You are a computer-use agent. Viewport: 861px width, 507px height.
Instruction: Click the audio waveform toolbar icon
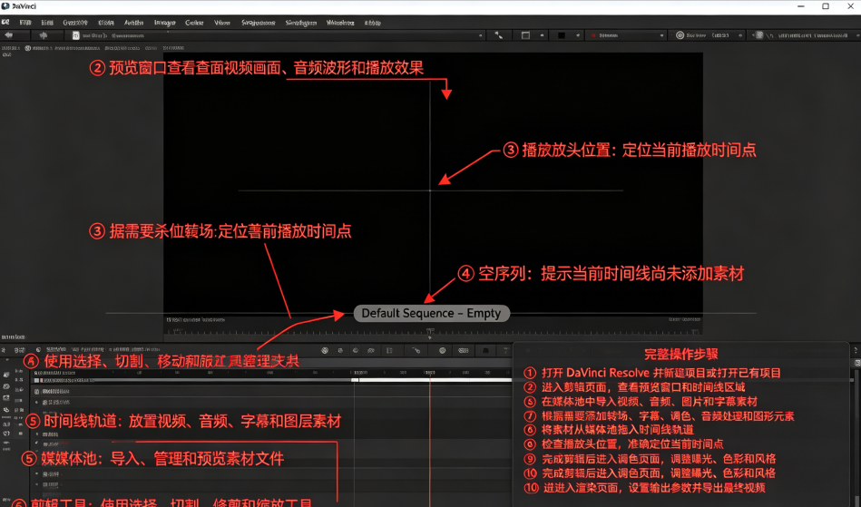44,35
